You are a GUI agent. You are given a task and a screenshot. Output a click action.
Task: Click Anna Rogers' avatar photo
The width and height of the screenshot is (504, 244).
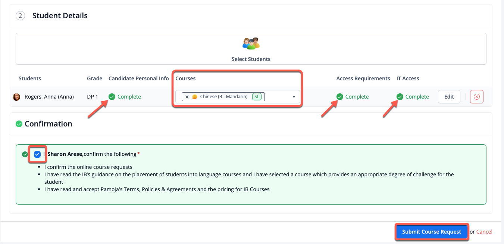coord(16,97)
